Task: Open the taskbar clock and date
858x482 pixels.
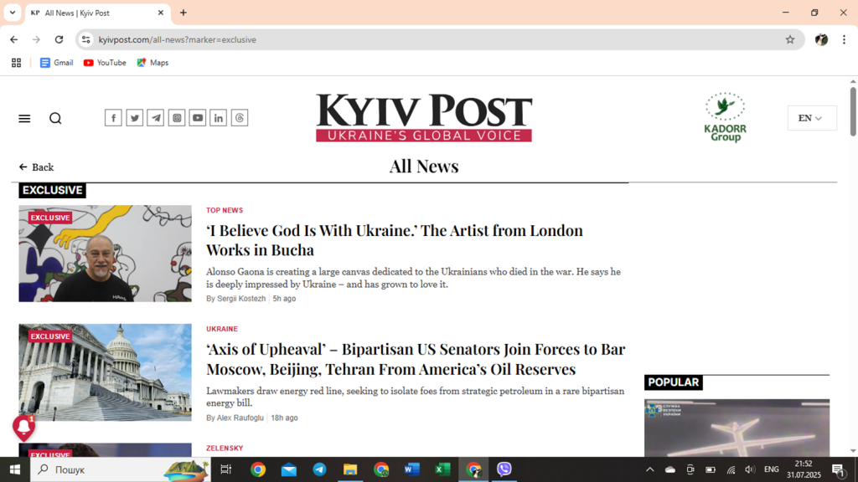Action: tap(804, 469)
